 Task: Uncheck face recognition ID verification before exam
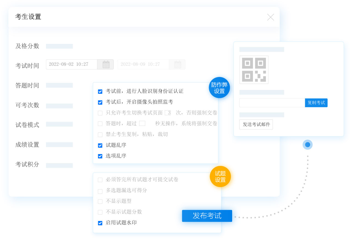point(100,92)
